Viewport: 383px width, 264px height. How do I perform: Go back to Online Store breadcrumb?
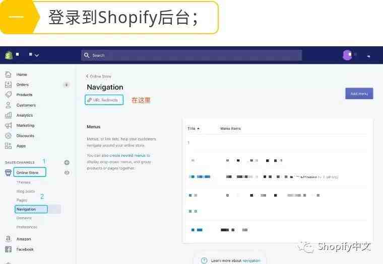tap(99, 76)
